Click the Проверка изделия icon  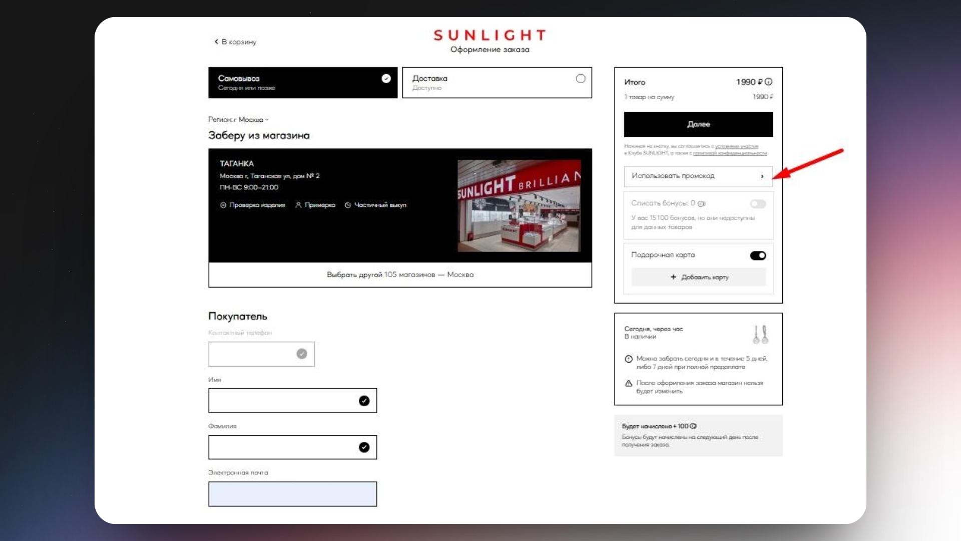(x=223, y=205)
